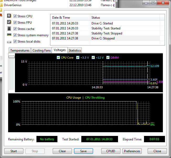Click the 14:27:38 time marker on voltage graph
Viewport: 171px width, 158px height.
[x=153, y=87]
